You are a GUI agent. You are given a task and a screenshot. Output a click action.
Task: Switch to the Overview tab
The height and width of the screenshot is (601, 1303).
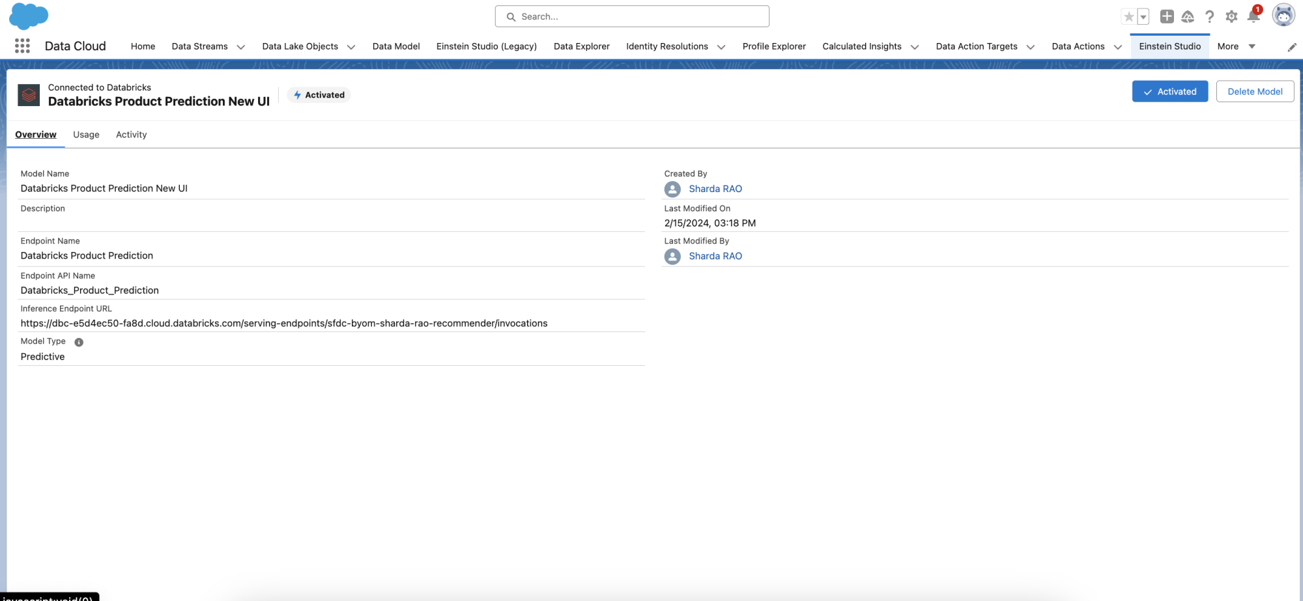click(x=36, y=135)
